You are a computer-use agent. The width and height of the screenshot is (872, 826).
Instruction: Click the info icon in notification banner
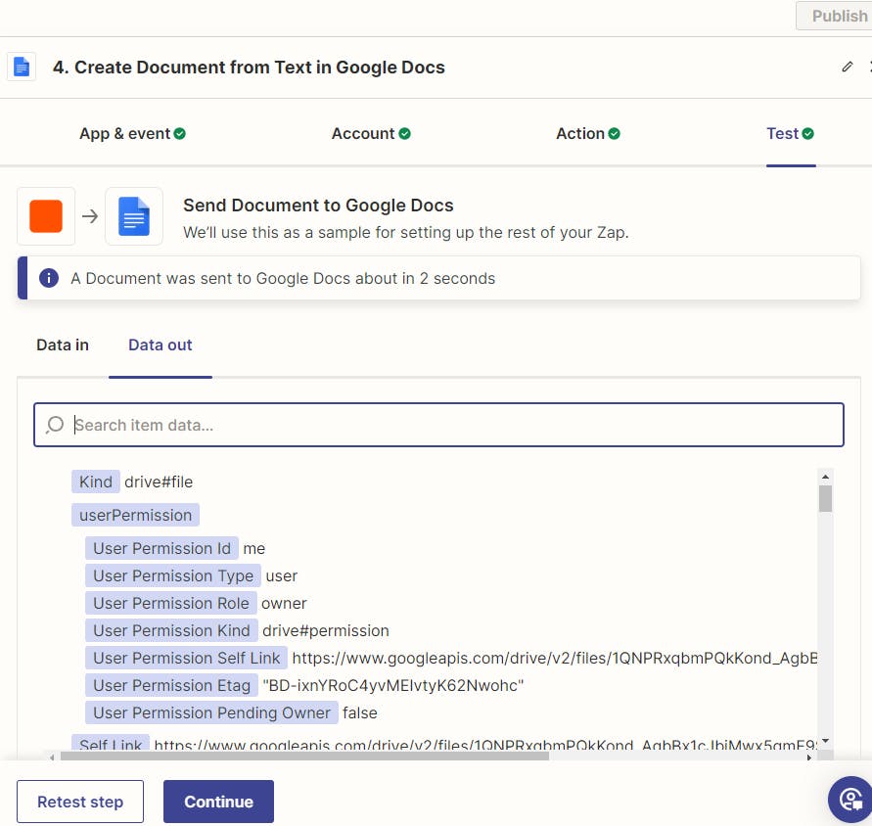tap(48, 278)
